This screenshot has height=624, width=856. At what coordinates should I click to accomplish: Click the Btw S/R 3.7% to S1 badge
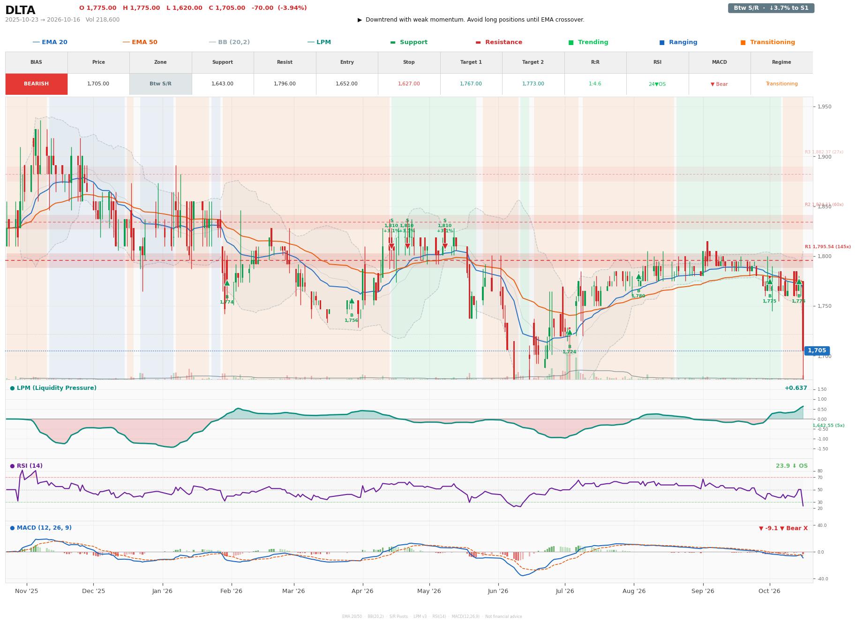coord(771,8)
